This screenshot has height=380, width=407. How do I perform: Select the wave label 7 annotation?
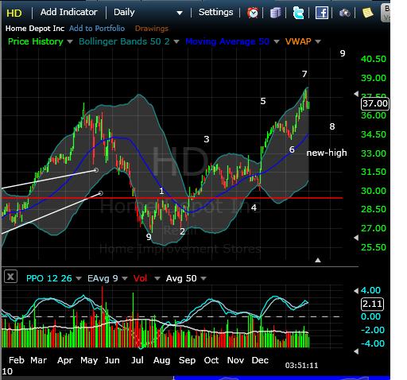point(304,74)
